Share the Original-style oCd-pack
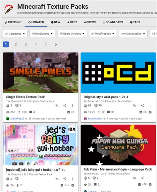The image size is (157, 192). [142, 105]
